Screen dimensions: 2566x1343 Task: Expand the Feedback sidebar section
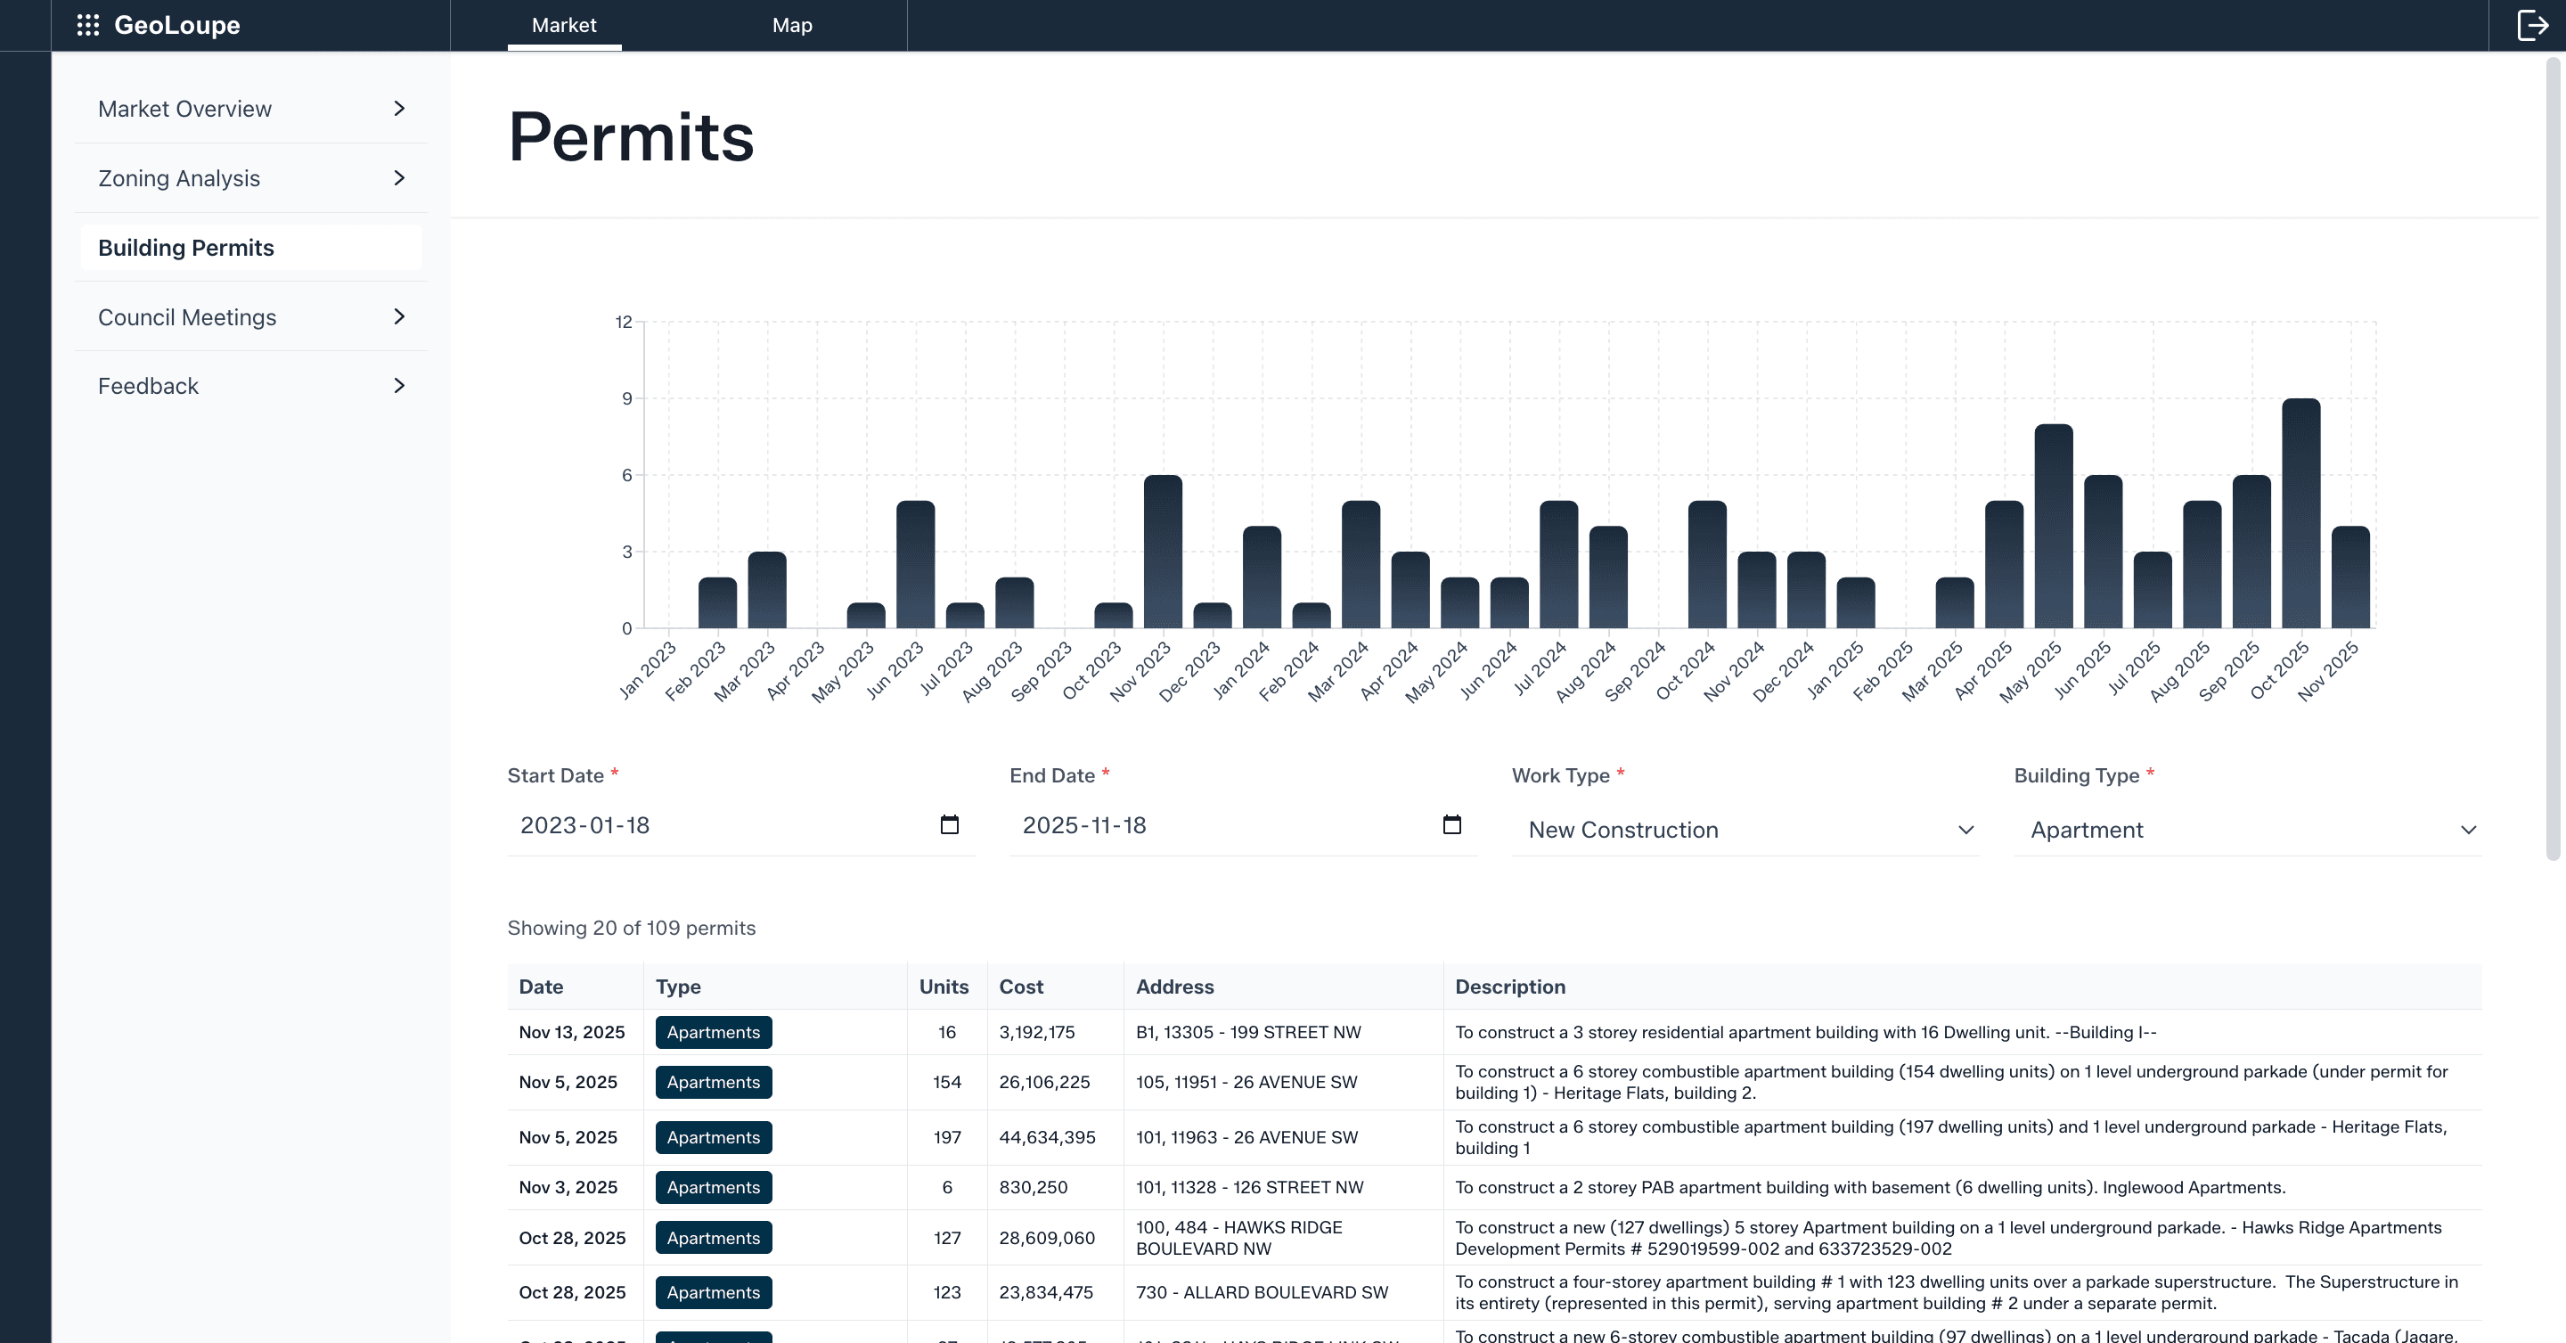tap(250, 386)
